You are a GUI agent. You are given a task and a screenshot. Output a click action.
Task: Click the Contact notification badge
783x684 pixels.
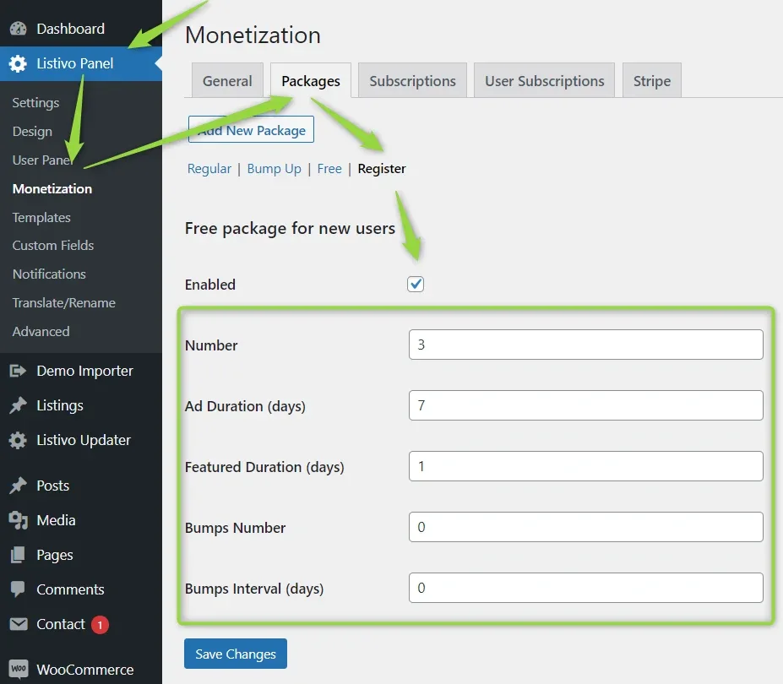[100, 625]
